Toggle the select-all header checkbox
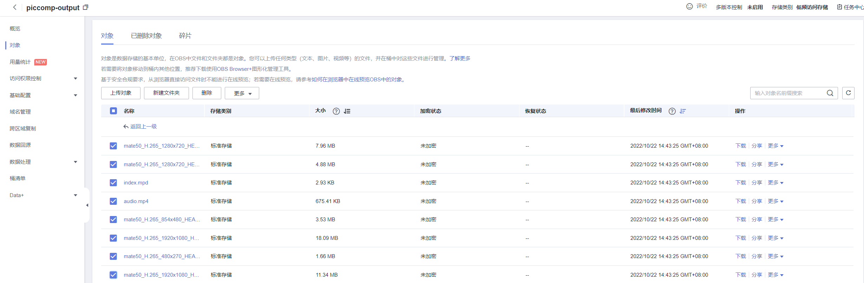Image resolution: width=864 pixels, height=283 pixels. 113,111
